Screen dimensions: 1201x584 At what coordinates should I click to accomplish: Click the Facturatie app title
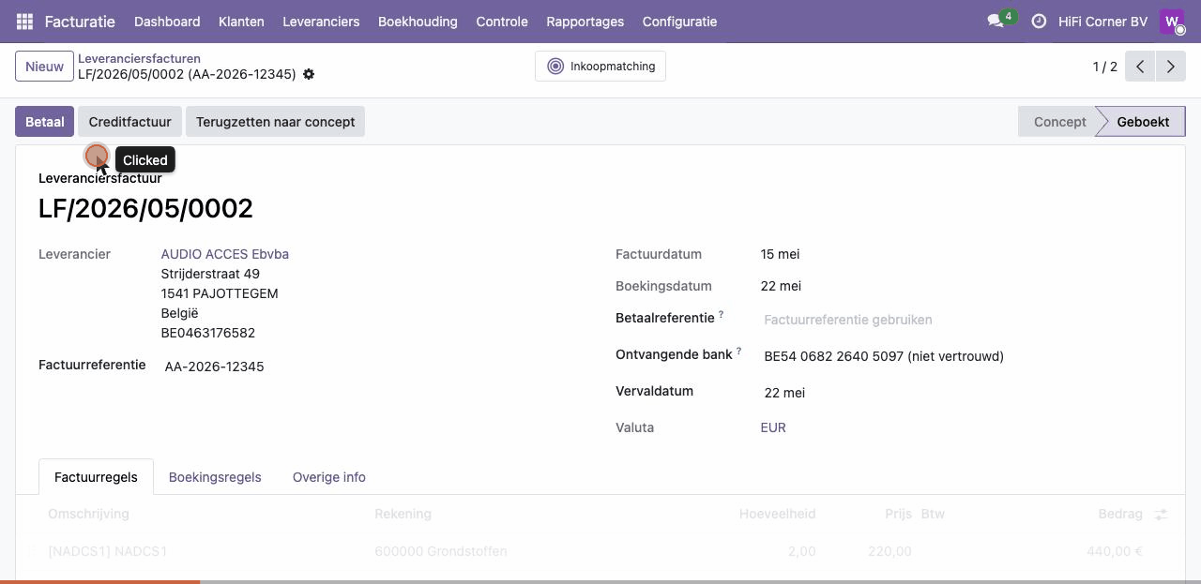(x=80, y=21)
